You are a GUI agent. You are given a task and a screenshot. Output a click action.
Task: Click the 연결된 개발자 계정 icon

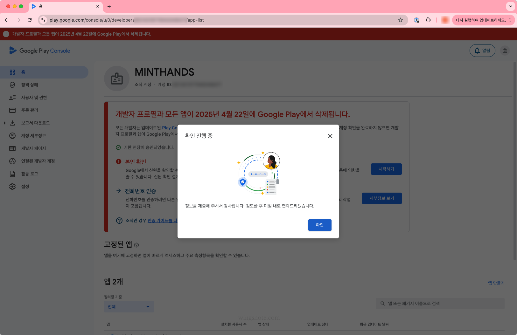[12, 161]
